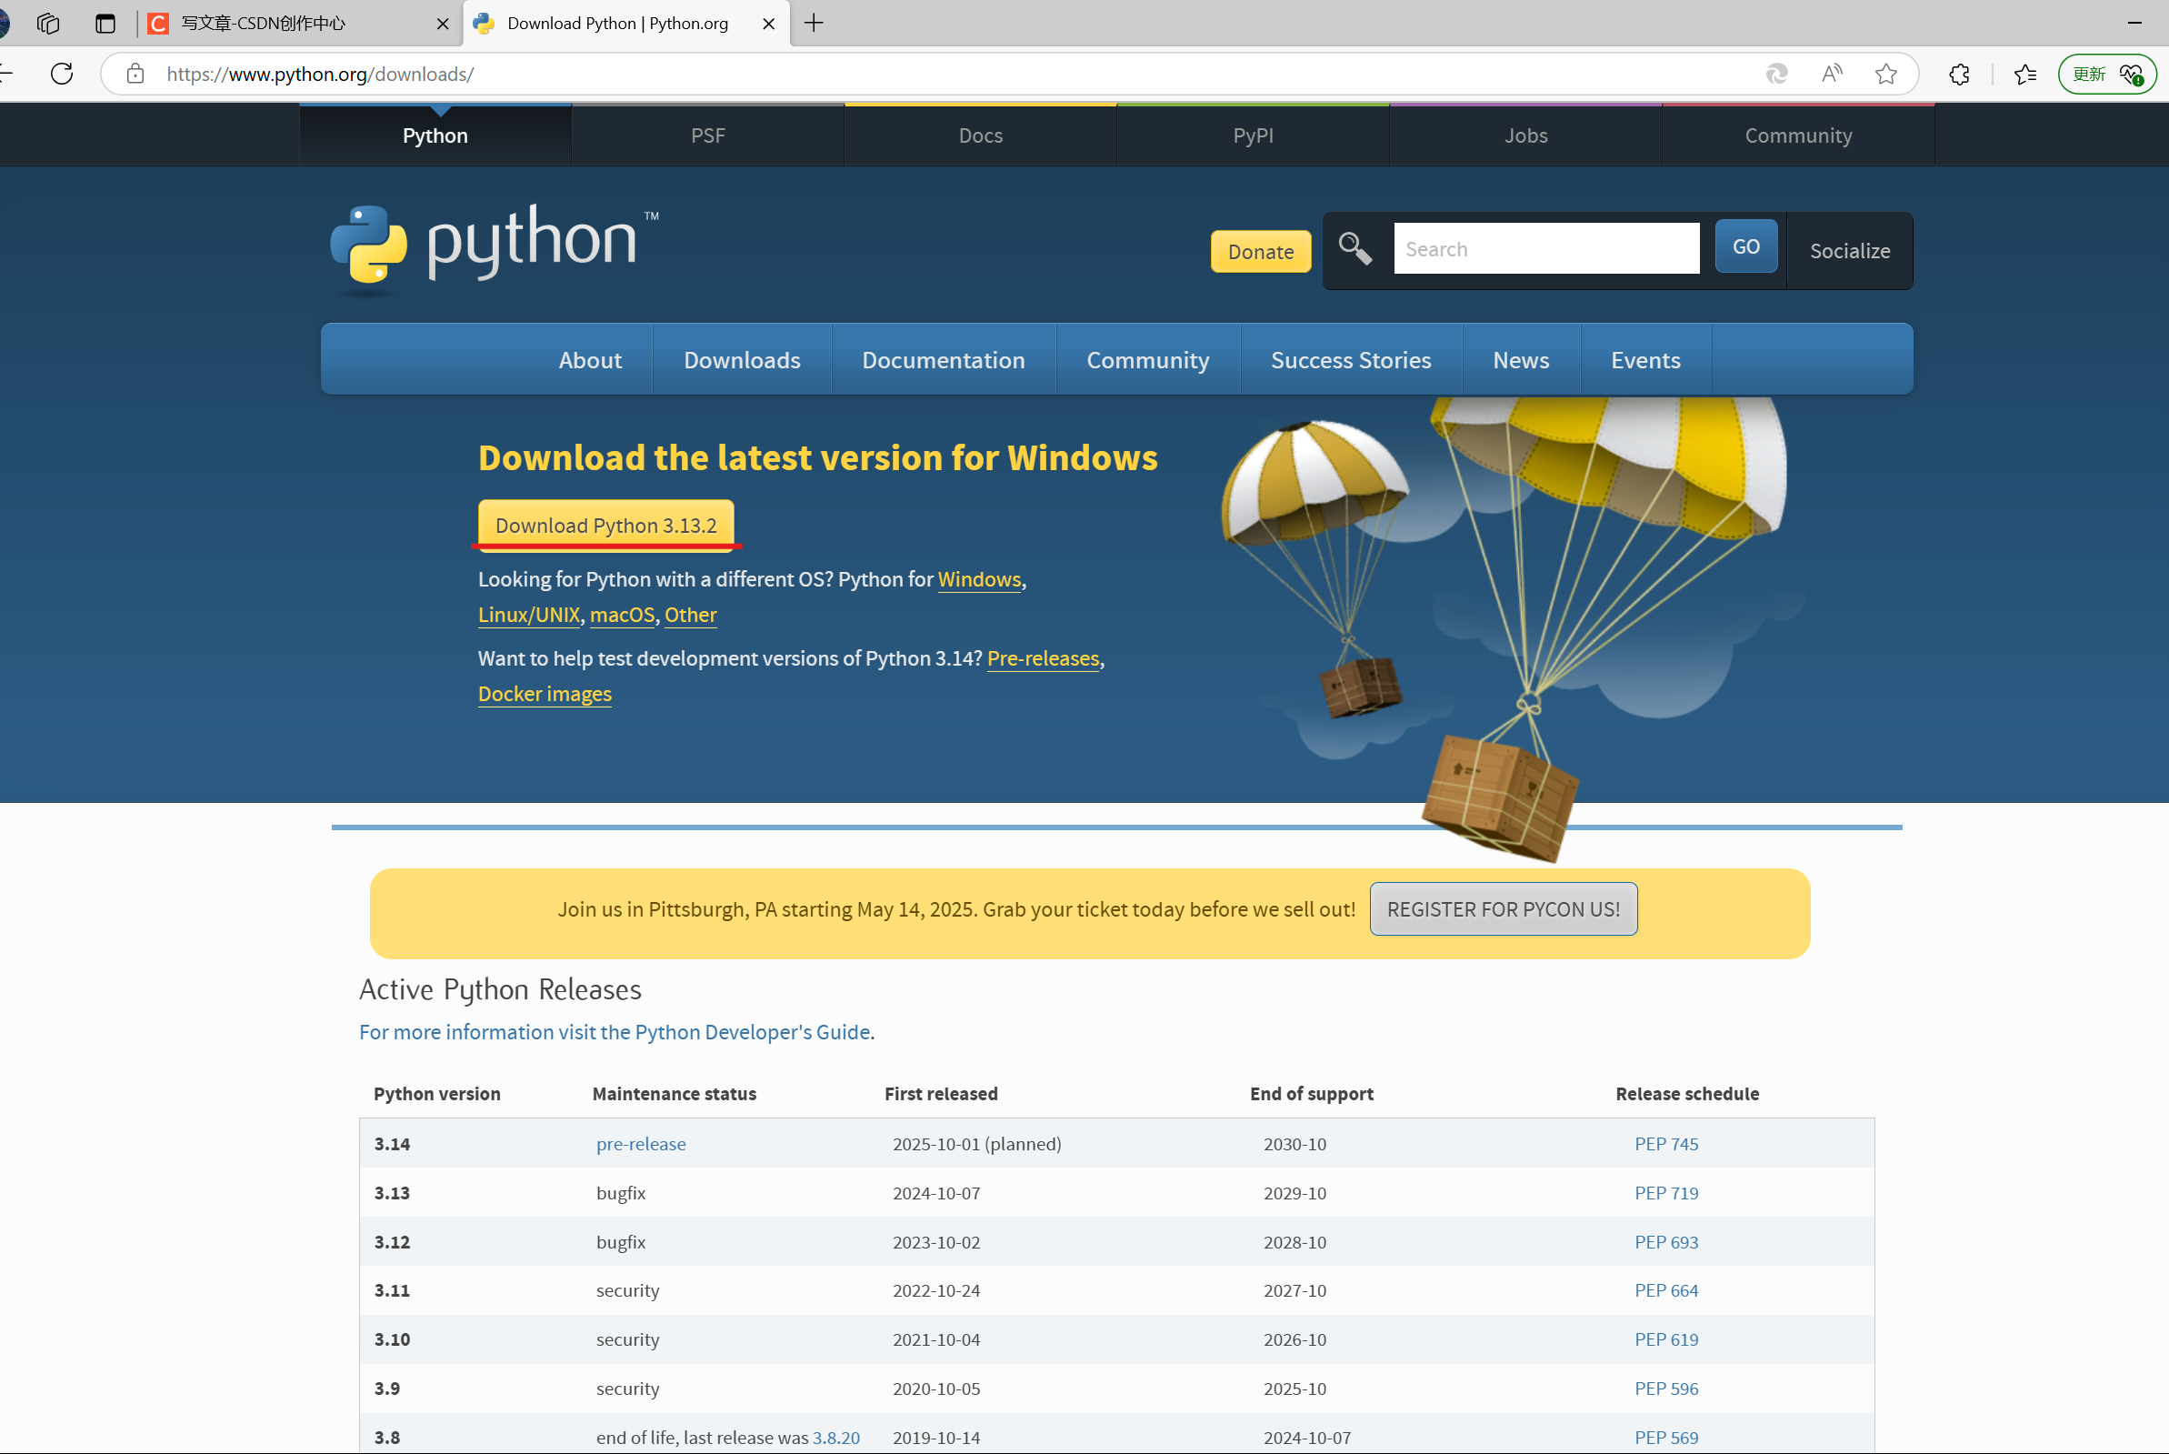
Task: Open new tab with plus icon
Action: coord(814,23)
